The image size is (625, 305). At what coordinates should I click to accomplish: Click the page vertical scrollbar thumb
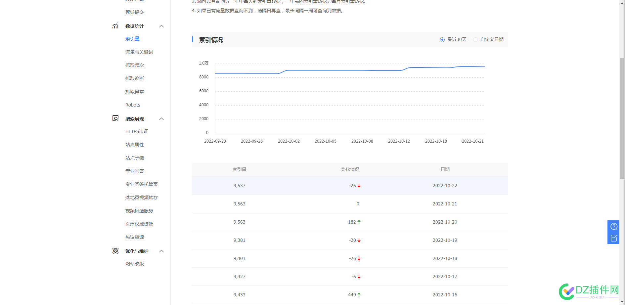(622, 118)
